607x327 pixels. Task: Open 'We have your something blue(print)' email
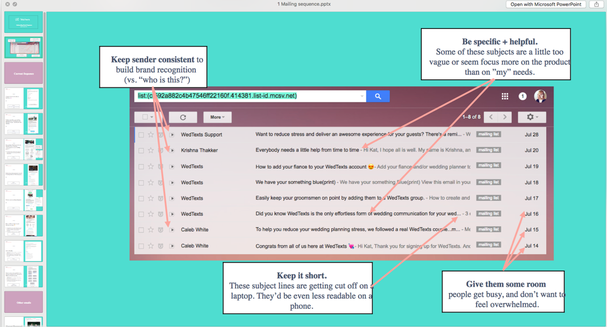coord(296,182)
